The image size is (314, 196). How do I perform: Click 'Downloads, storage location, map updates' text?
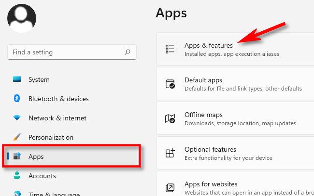click(240, 123)
